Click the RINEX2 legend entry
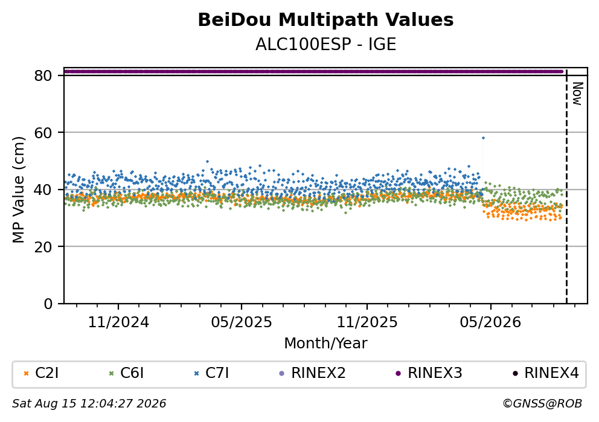 (313, 373)
